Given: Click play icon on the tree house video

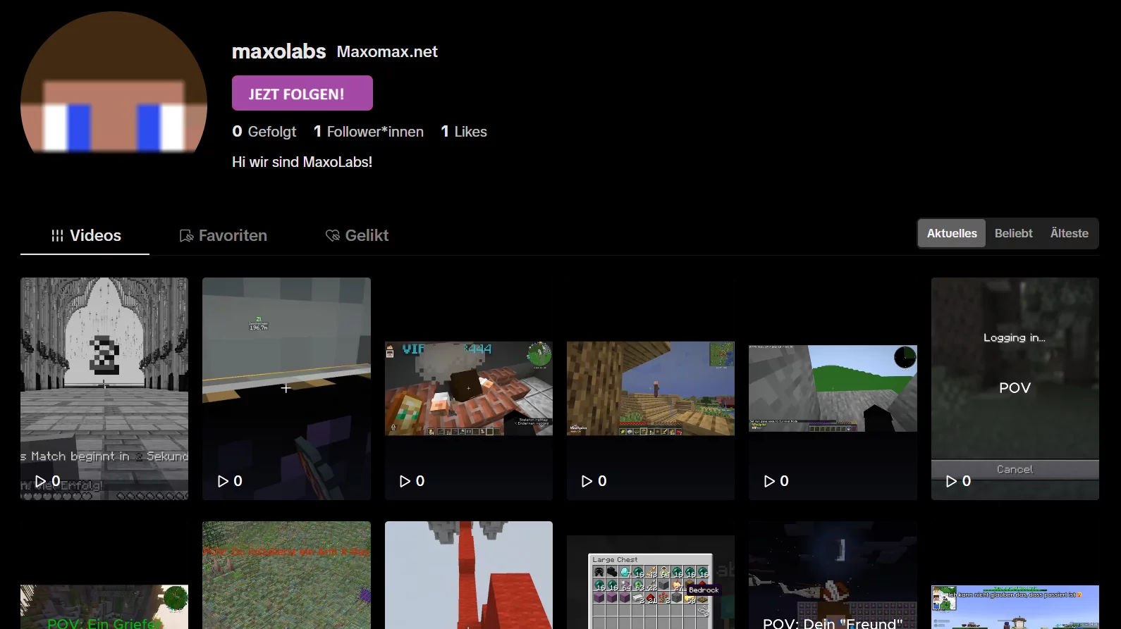Looking at the screenshot, I should 587,481.
